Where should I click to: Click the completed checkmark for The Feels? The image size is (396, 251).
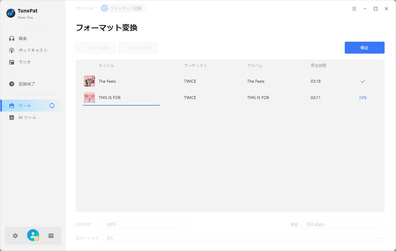click(363, 81)
